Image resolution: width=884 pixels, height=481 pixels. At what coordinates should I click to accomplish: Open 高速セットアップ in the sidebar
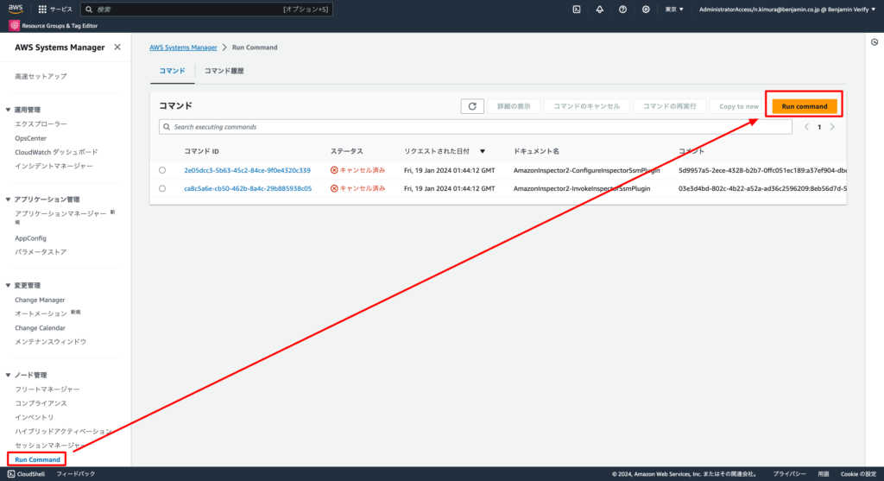41,76
